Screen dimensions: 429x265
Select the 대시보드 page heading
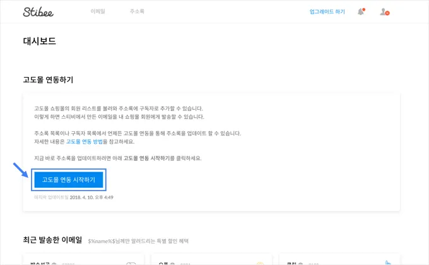pyautogui.click(x=39, y=41)
